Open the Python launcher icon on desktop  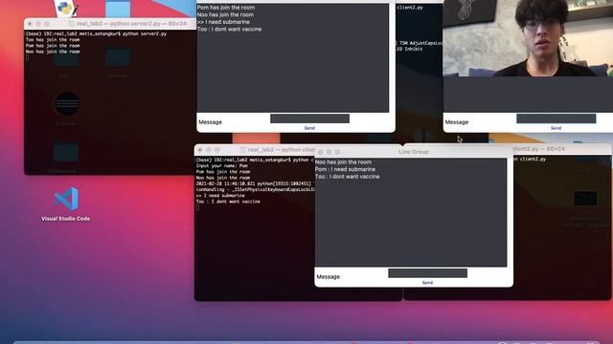(66, 8)
